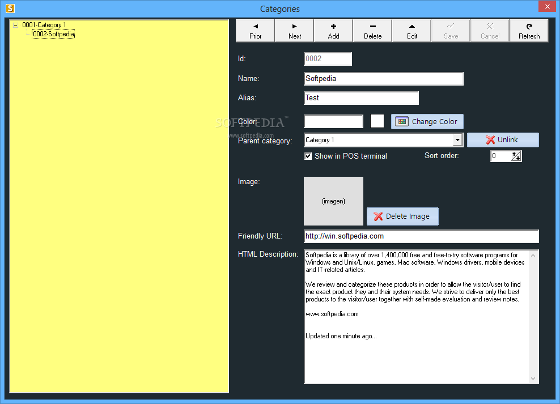560x404 pixels.
Task: Click the empty Color text field
Action: point(334,121)
